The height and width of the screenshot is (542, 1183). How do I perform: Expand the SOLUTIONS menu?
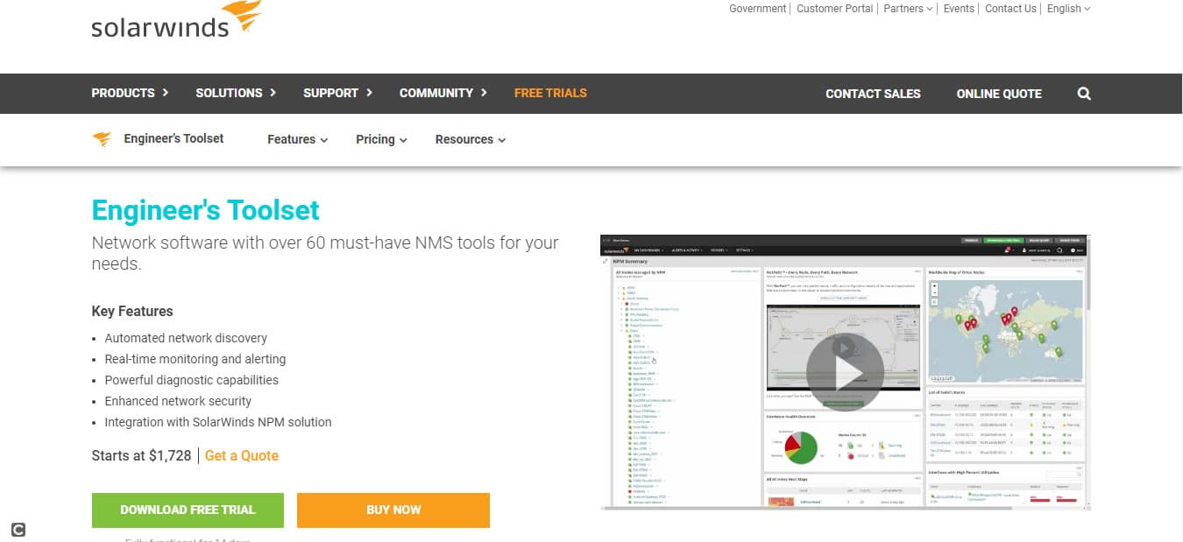click(236, 93)
